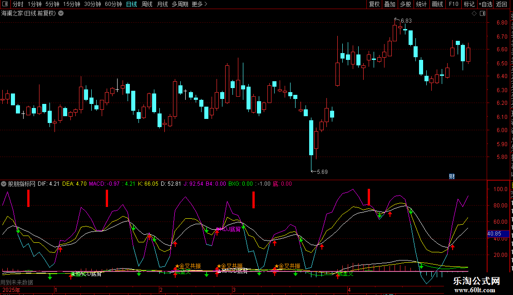Click the diamond marker icon above the chart

[474, 14]
